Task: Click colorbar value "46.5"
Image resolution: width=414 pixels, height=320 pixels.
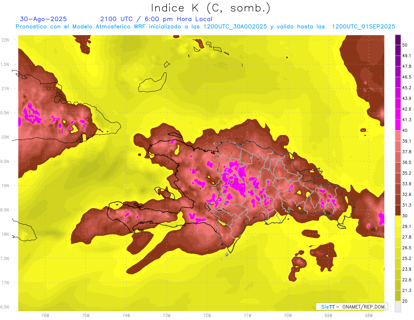Action: 406,77
